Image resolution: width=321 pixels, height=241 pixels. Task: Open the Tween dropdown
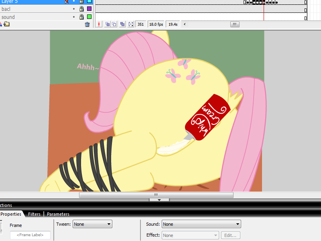92,224
